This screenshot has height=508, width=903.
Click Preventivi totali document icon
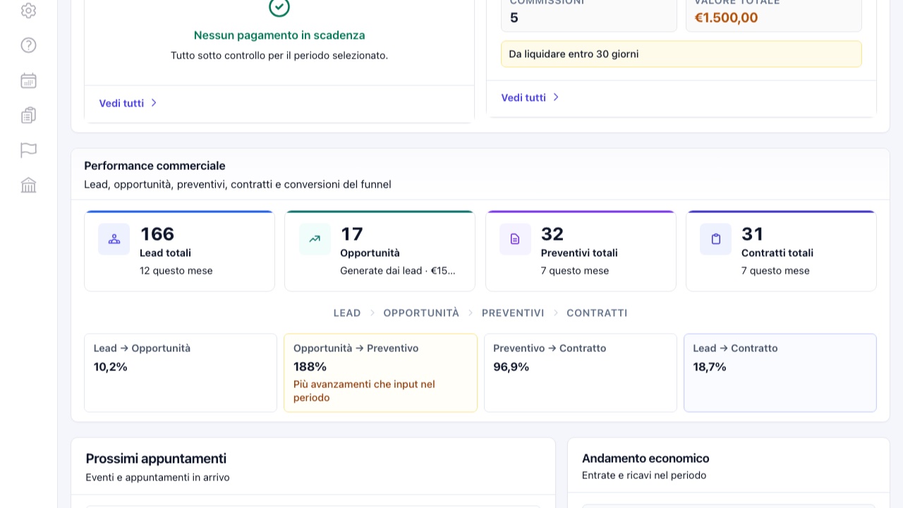click(515, 239)
